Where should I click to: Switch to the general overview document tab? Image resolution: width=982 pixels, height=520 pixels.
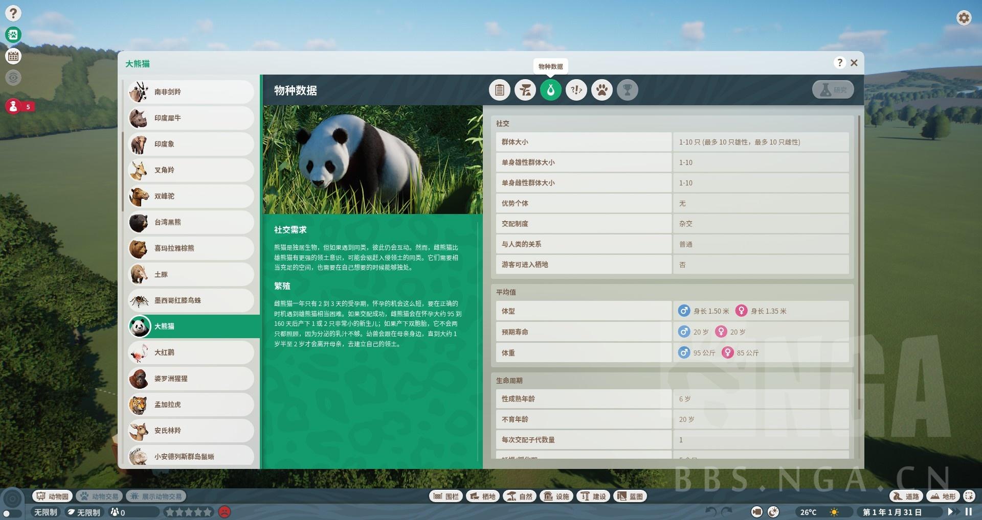pos(500,90)
